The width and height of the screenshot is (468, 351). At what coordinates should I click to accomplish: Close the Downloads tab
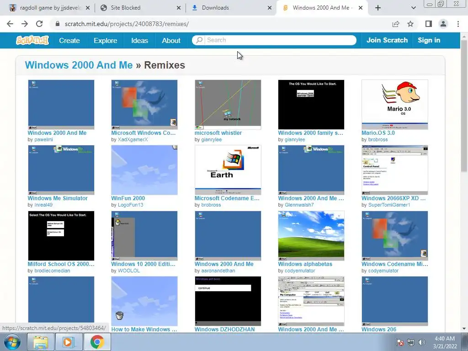[x=270, y=8]
